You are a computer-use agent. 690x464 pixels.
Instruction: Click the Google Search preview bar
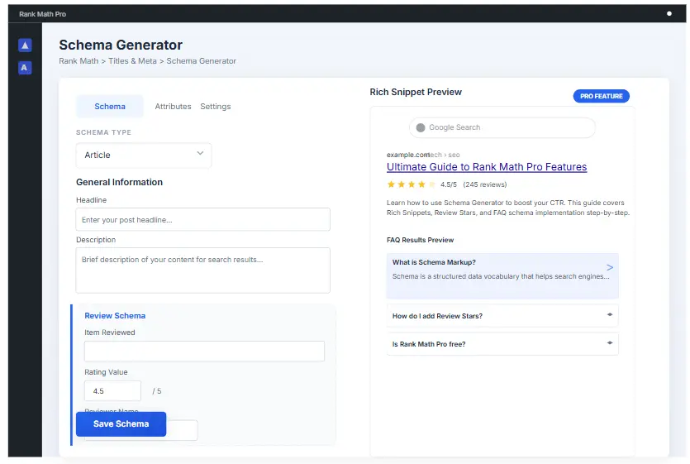click(502, 127)
